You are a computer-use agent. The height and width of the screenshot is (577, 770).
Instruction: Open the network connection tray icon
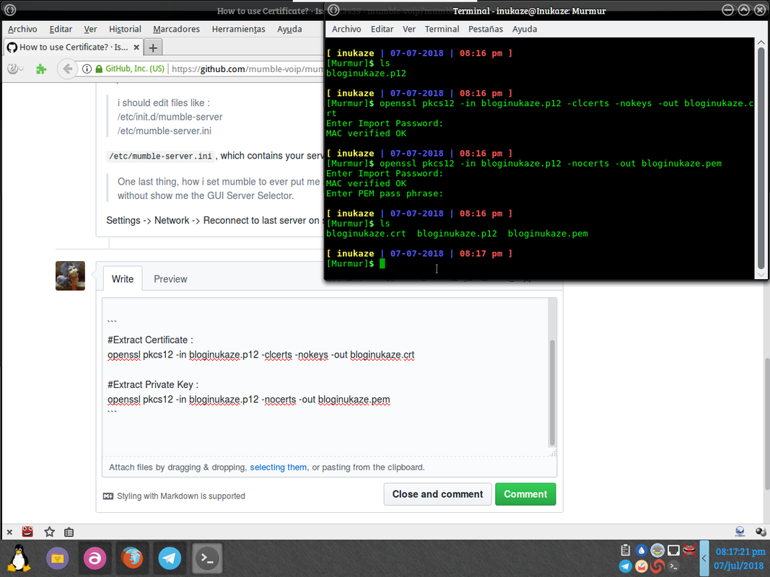(x=673, y=550)
